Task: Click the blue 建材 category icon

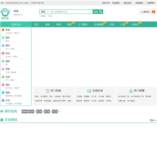Action: click(x=3, y=45)
